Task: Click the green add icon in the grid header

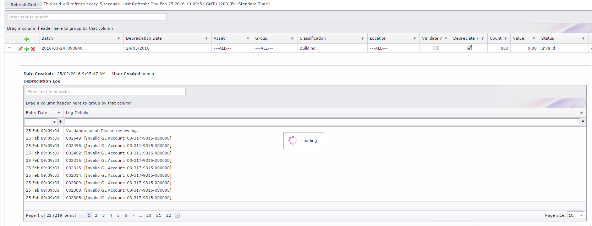Action: (26, 39)
